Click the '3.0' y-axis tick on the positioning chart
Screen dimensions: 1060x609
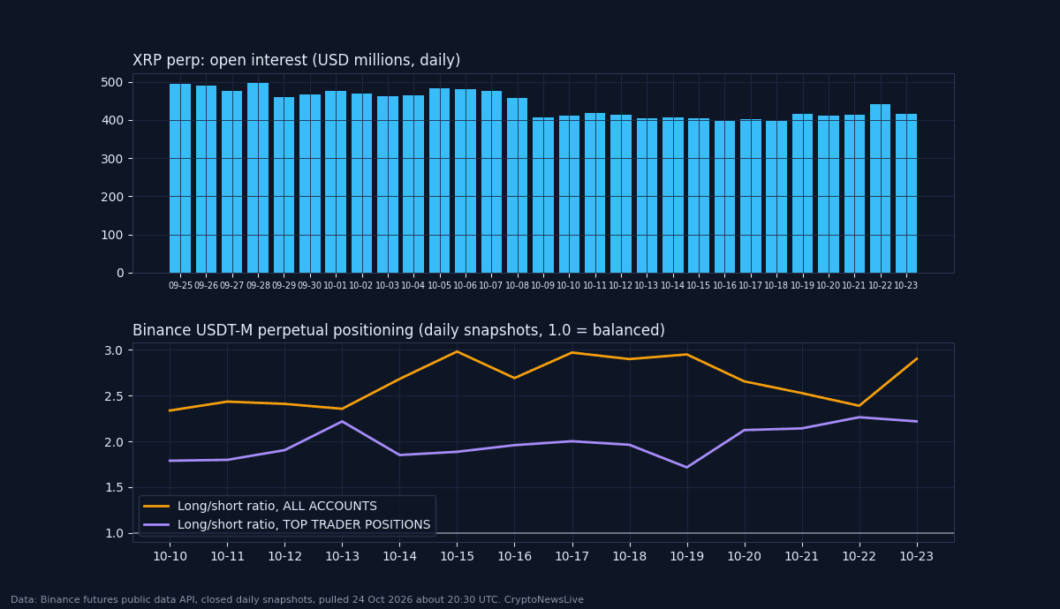(x=113, y=350)
